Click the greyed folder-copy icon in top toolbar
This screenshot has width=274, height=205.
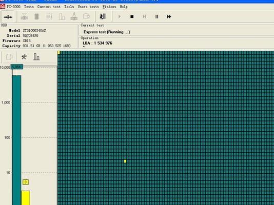click(87, 16)
